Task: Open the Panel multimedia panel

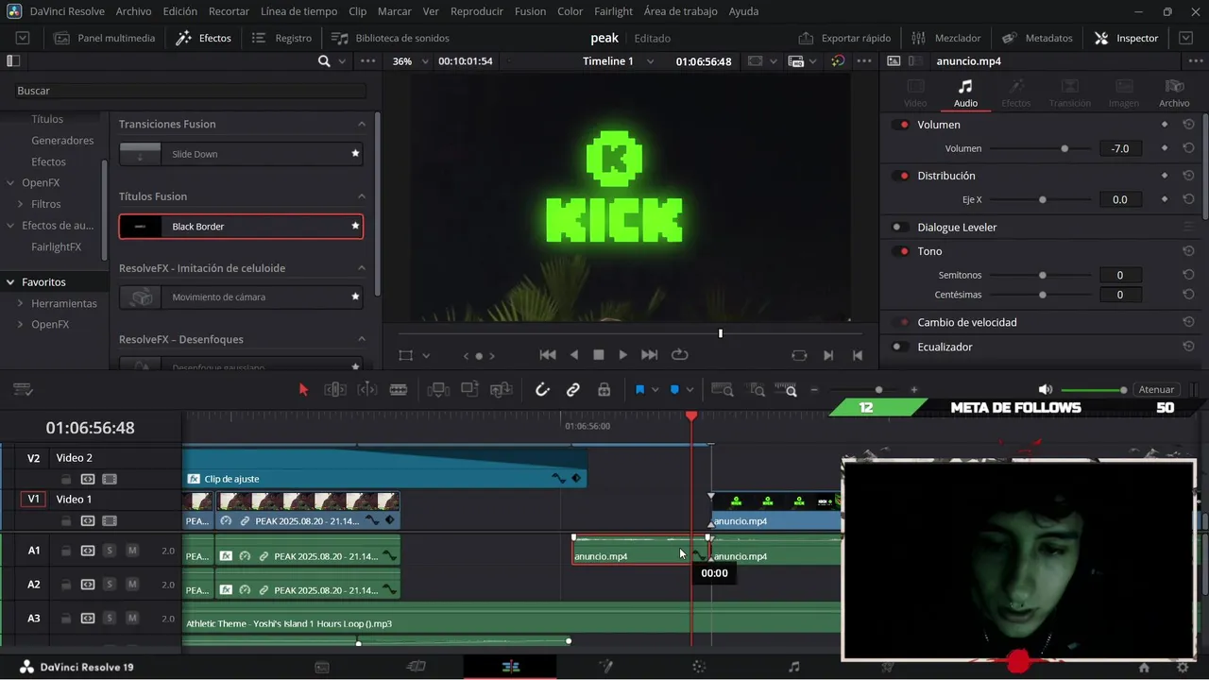Action: click(x=104, y=38)
